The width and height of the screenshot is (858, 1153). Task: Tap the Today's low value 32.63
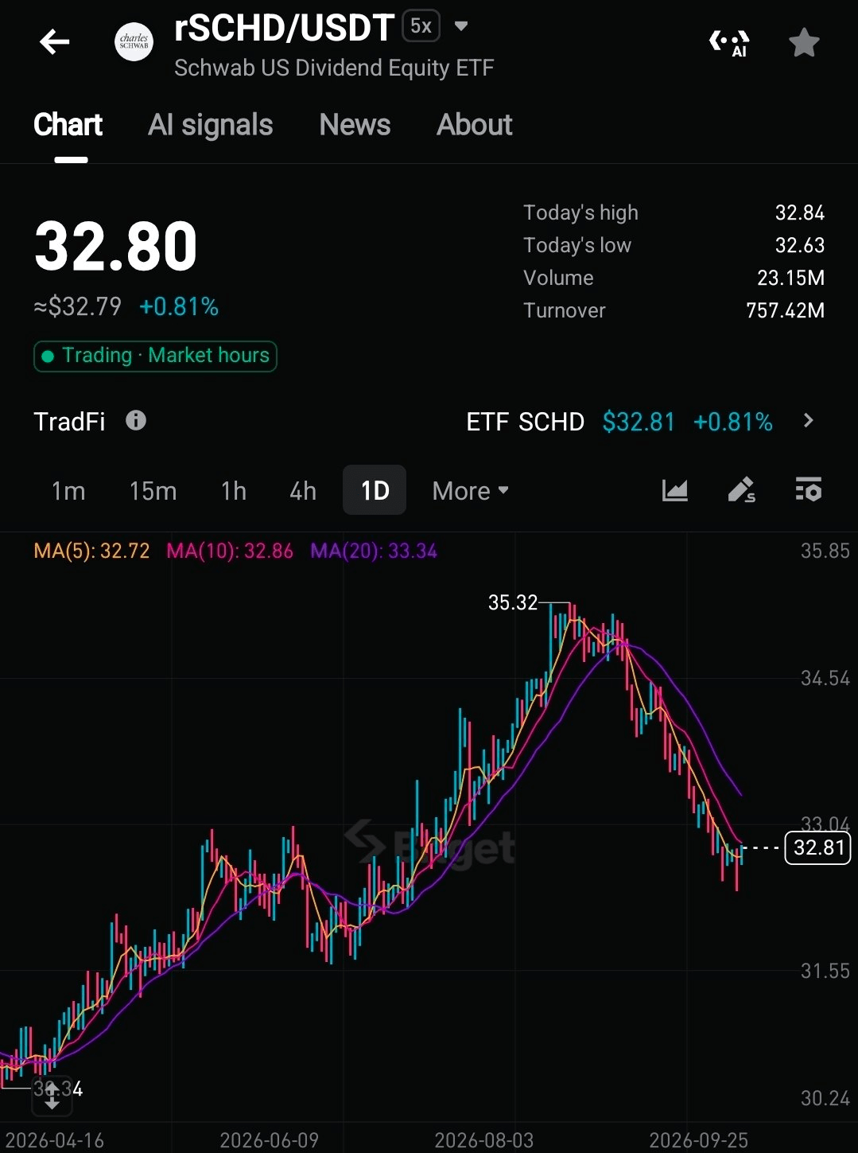(800, 245)
